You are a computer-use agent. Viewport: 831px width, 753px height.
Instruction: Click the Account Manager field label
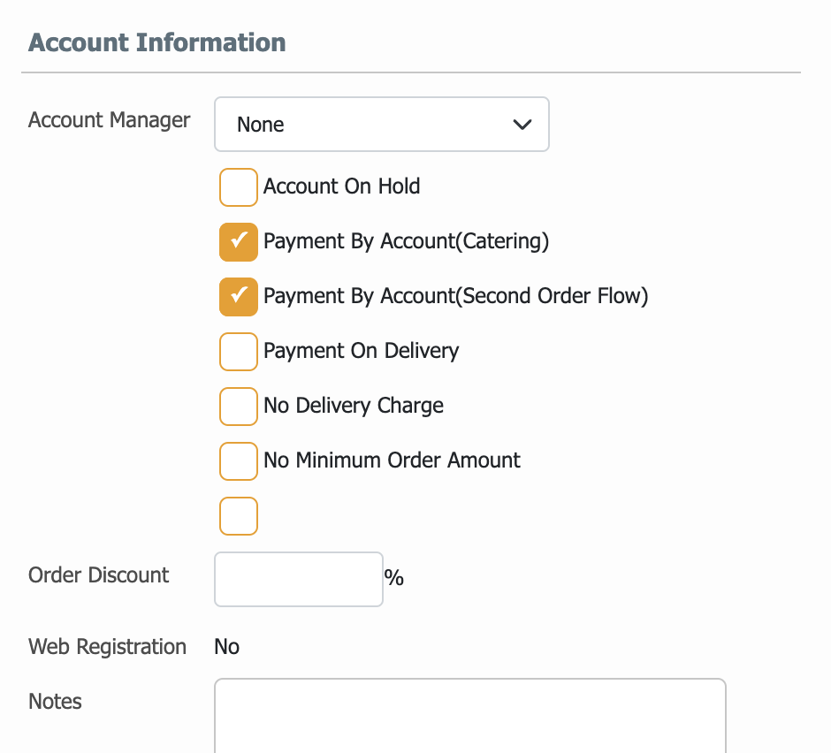pos(109,120)
